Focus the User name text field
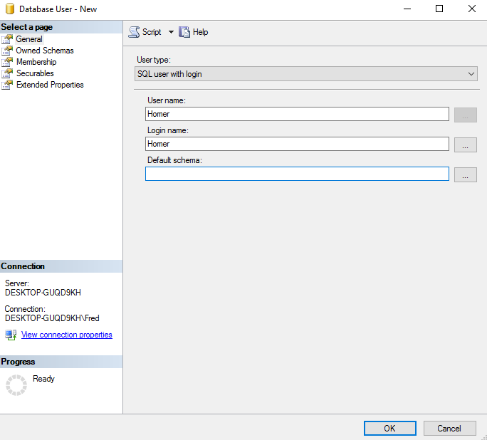 (x=297, y=114)
